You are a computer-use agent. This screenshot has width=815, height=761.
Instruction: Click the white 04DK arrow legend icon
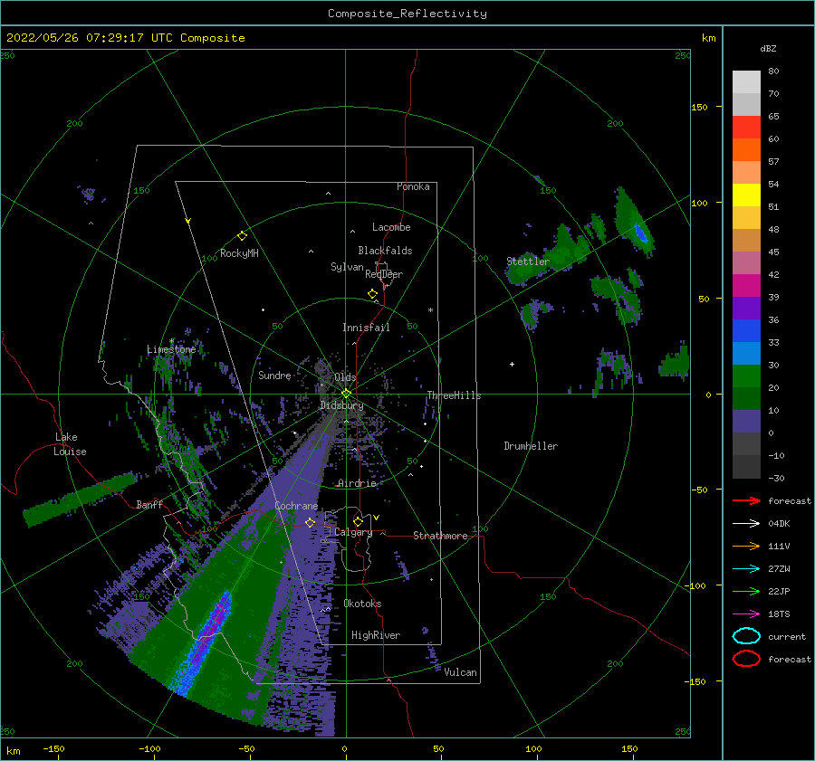click(x=746, y=524)
